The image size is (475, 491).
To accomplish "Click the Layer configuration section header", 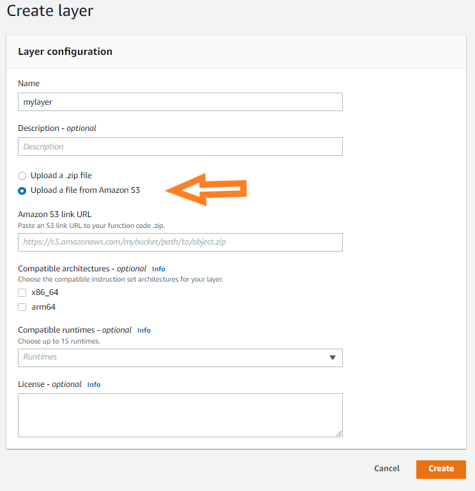I will tap(65, 52).
